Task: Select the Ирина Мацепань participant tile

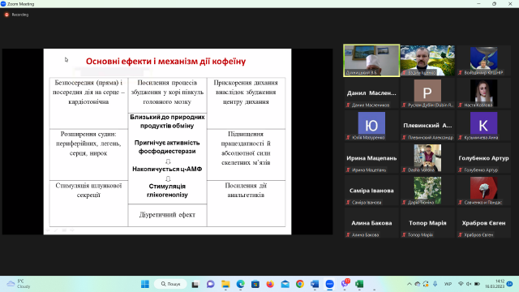Action: tap(371, 158)
